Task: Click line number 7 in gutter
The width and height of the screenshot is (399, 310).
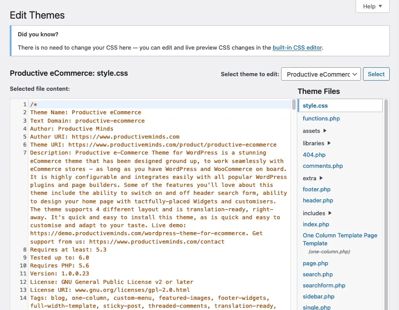Action: 25,153
